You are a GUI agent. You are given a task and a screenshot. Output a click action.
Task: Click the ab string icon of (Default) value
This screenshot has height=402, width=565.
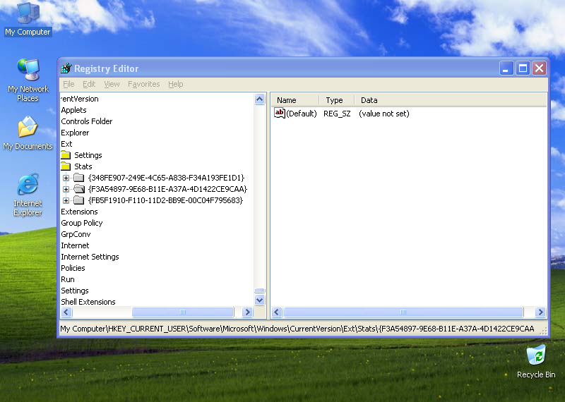[x=279, y=114]
